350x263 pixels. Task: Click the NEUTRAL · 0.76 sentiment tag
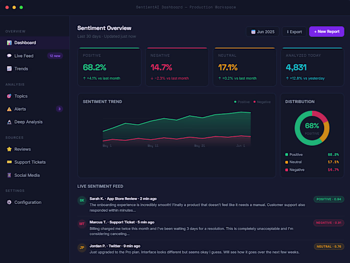point(329,246)
